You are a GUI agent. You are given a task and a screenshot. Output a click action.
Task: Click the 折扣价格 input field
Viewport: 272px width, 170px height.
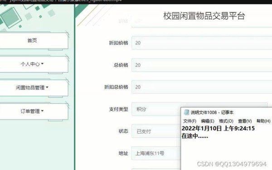(x=202, y=43)
